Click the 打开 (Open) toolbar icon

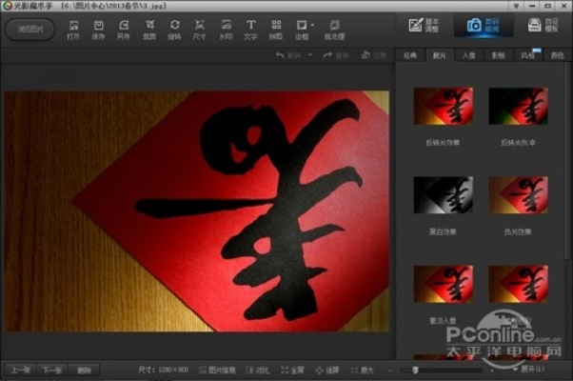coord(74,29)
